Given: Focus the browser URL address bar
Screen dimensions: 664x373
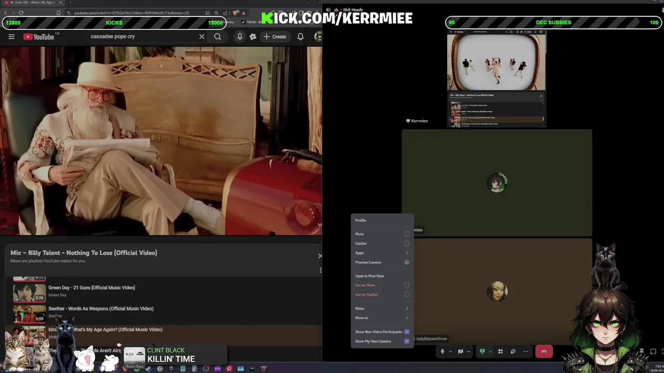Looking at the screenshot, I should point(132,13).
